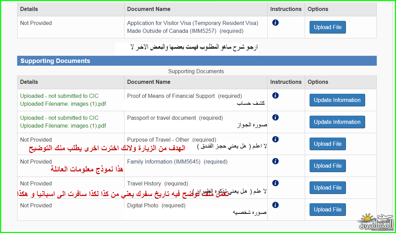Upload File for Travel History row
This screenshot has height=233, width=396.
(328, 187)
